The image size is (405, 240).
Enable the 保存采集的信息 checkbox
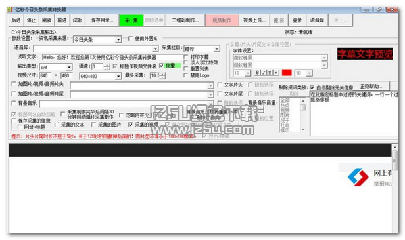click(14, 121)
